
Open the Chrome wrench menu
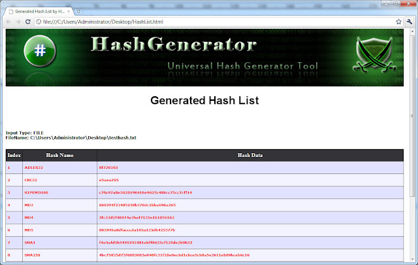(409, 22)
